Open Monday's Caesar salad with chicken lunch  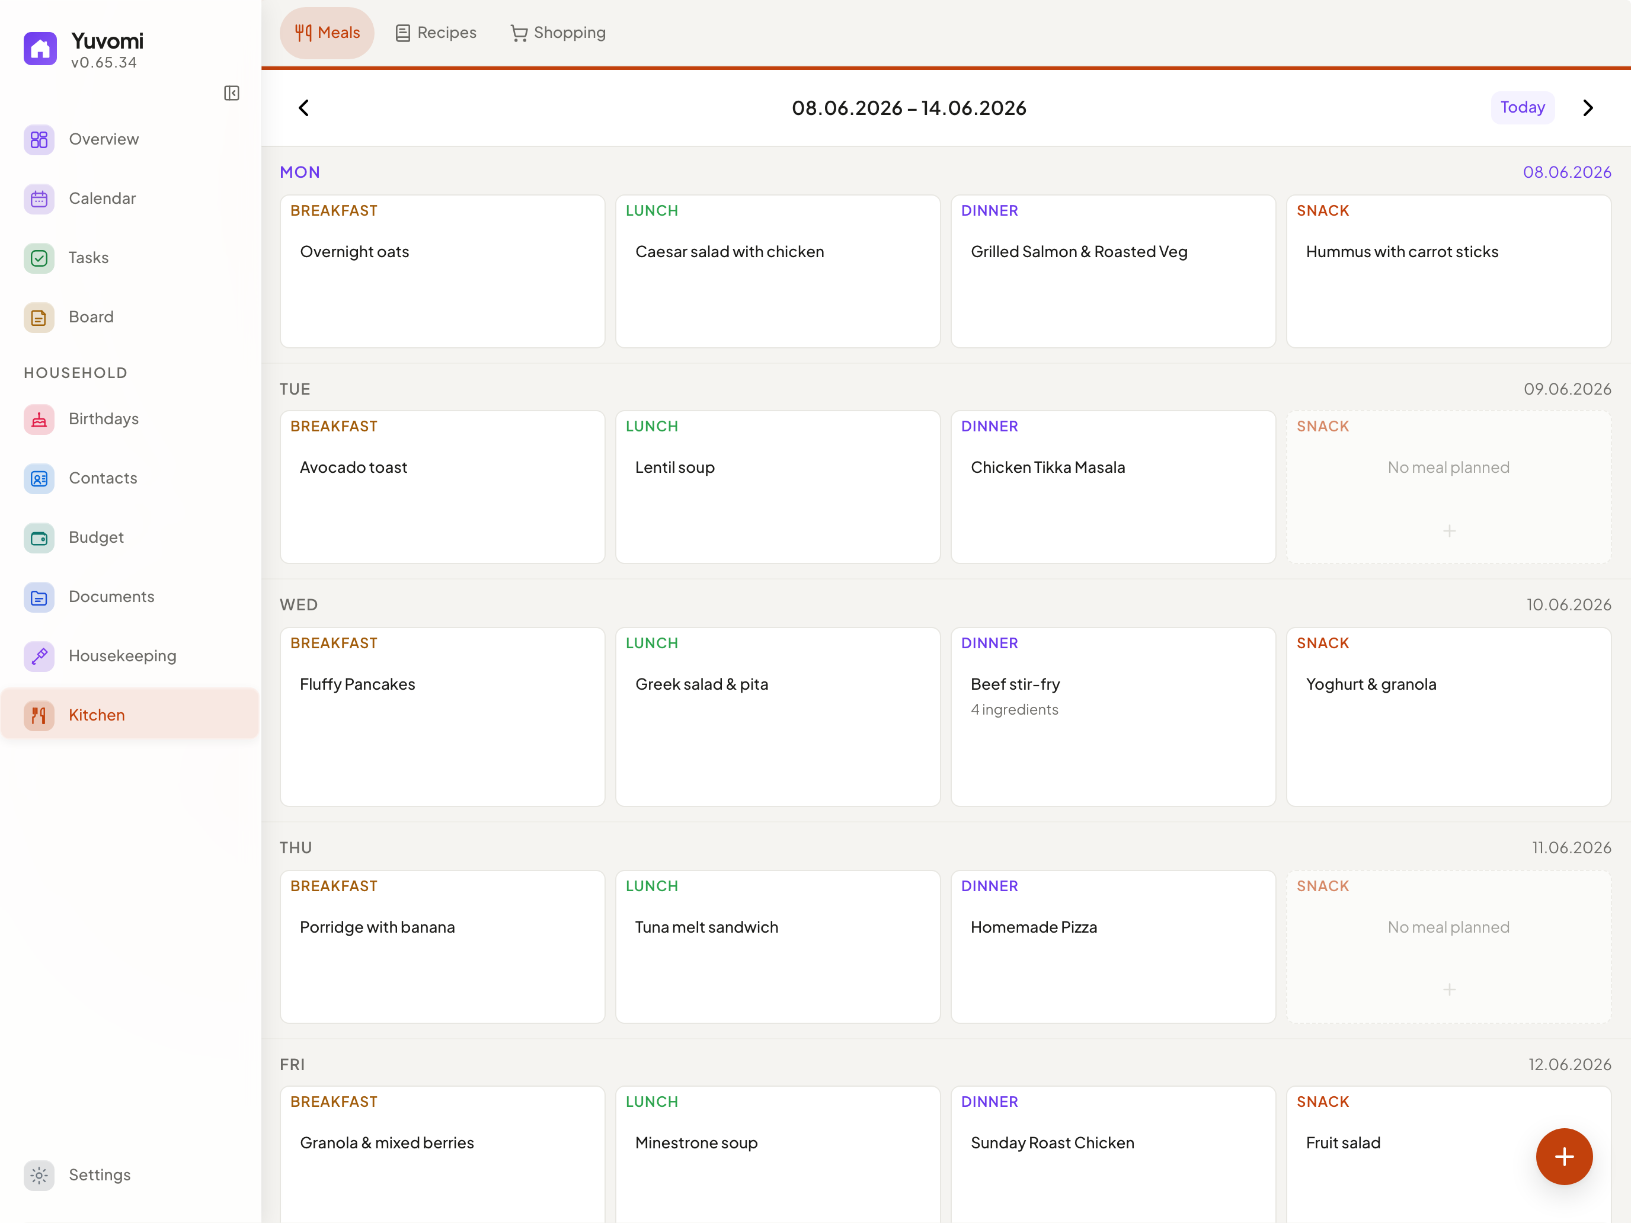coord(778,271)
